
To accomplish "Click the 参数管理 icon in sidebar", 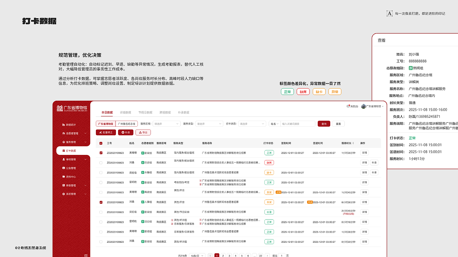I will (x=64, y=186).
